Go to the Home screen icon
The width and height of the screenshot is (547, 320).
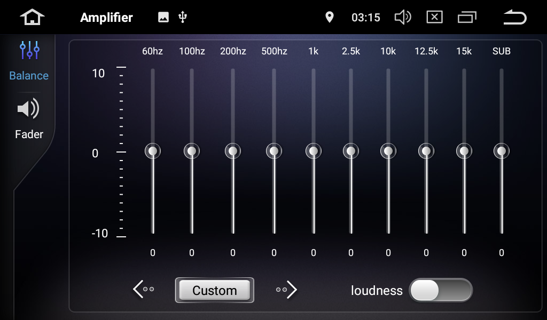point(32,17)
